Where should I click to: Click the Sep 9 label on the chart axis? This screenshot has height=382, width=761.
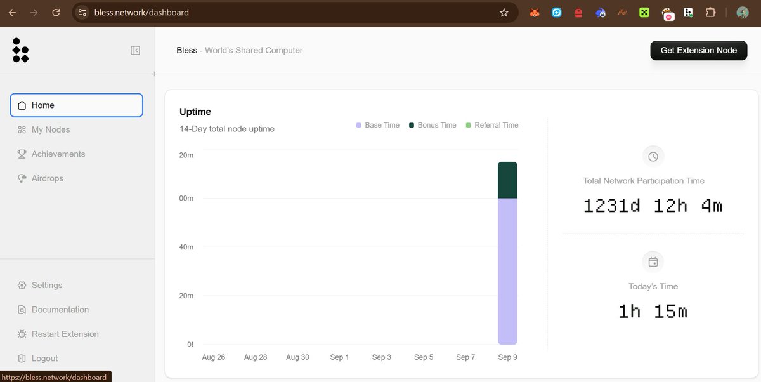508,357
